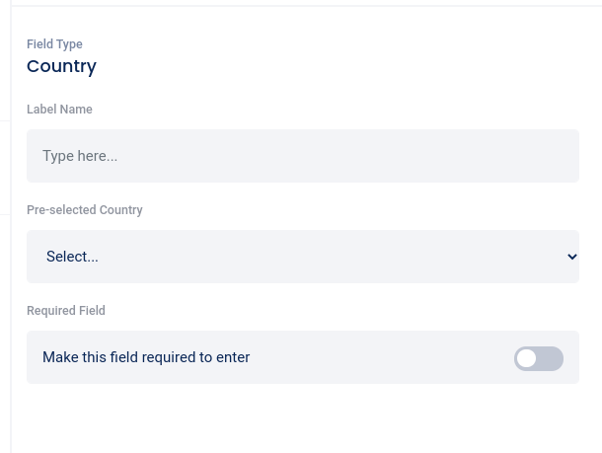
Task: Click the Label Name text input
Action: pos(302,156)
